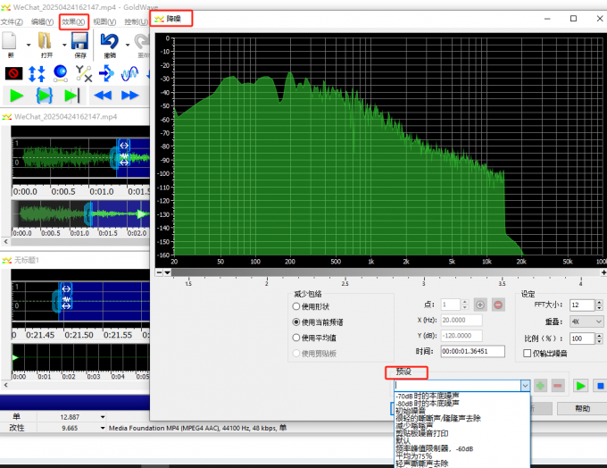Click the red prohibited-sign effect icon

[x=13, y=73]
